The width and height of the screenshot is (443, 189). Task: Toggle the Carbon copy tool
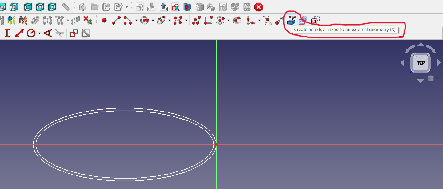(302, 21)
